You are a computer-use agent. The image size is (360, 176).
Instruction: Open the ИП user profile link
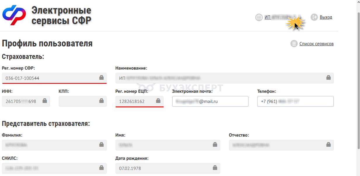283,17
